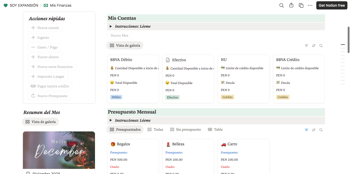The height and width of the screenshot is (174, 350).
Task: Click the duplicate page icon
Action: pos(301,5)
